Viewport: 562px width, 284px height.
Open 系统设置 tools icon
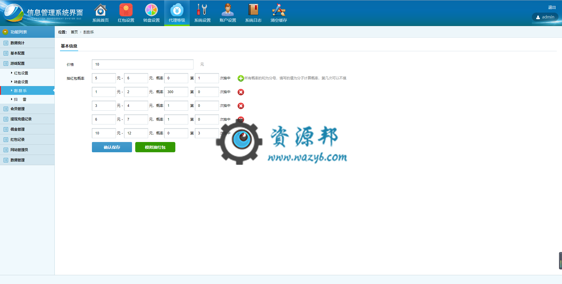click(202, 10)
